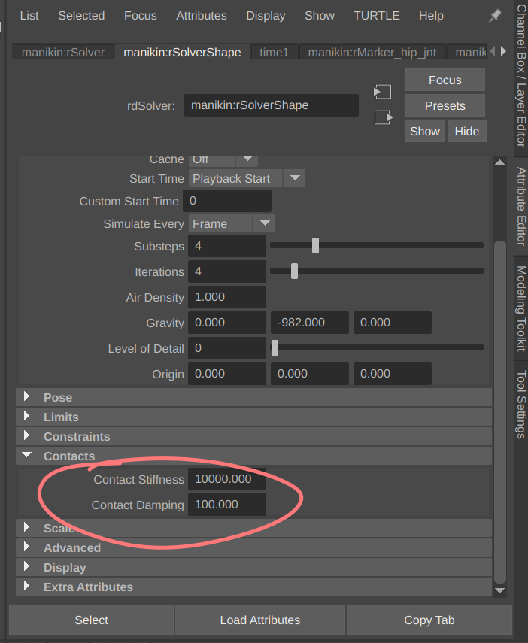Click the go to output connection icon
The width and height of the screenshot is (528, 643).
click(x=384, y=117)
